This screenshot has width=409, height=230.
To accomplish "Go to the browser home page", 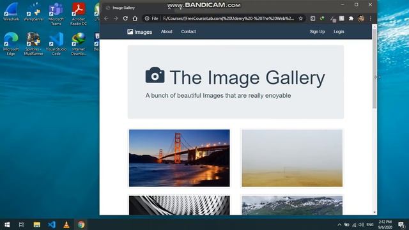I will click(x=135, y=19).
